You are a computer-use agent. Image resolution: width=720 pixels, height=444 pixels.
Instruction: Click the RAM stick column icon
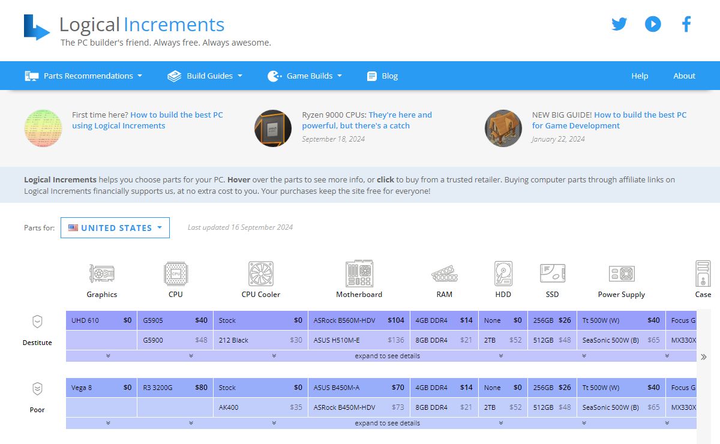pyautogui.click(x=445, y=275)
